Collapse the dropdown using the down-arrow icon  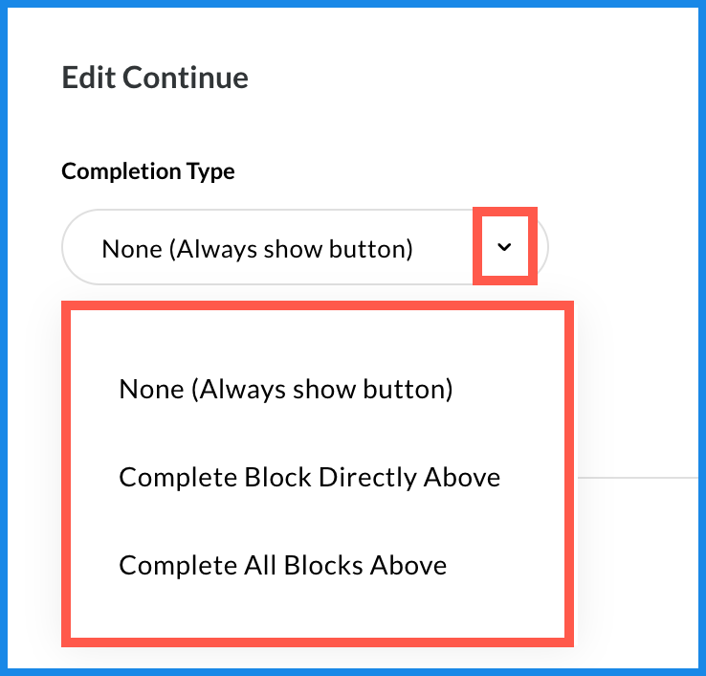(505, 247)
